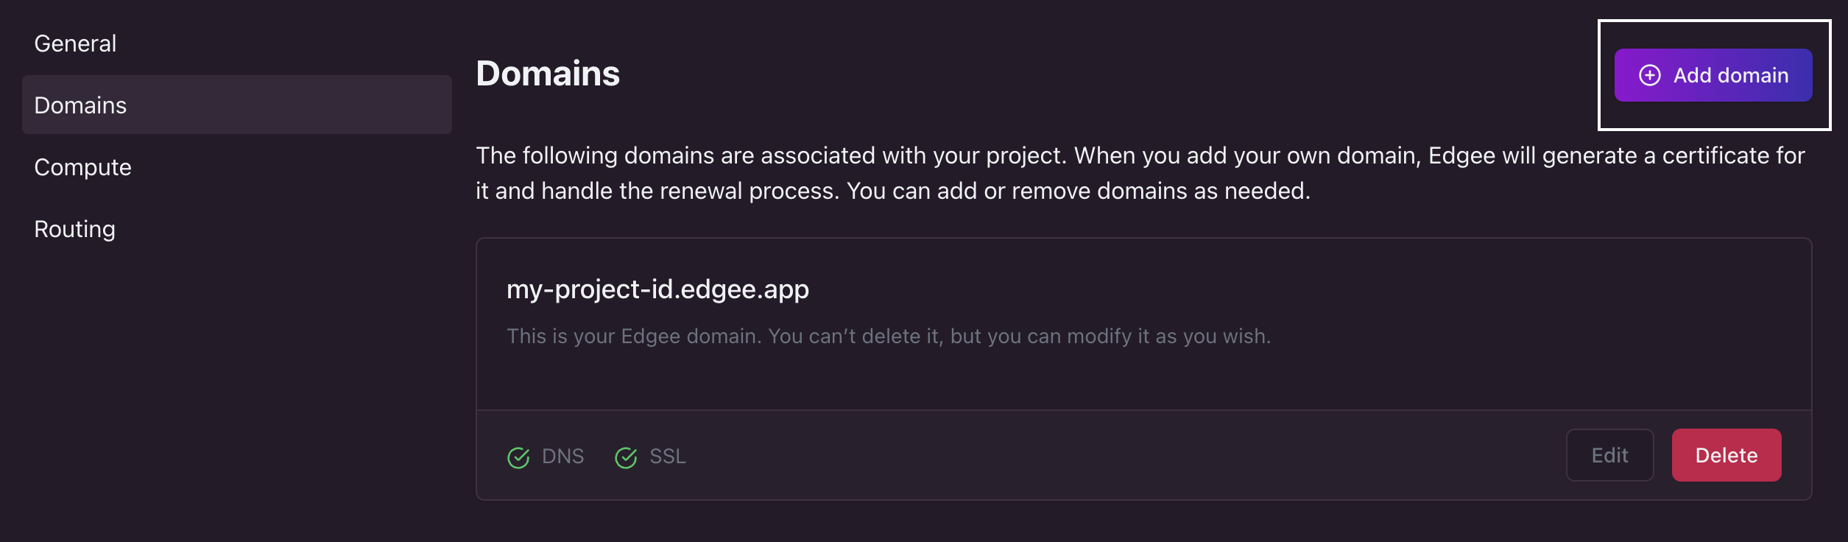Click the checkmark circle next to SSL
The height and width of the screenshot is (542, 1848).
626,457
